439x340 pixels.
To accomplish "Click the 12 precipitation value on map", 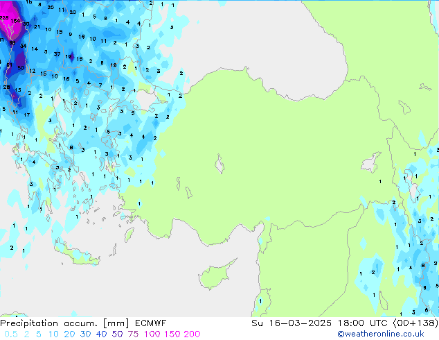I will pos(32,71).
